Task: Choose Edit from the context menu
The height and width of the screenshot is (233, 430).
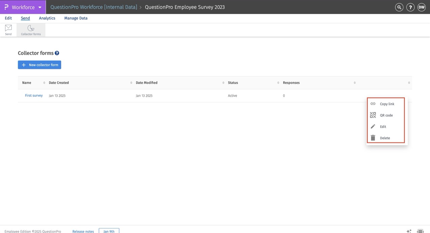Action: click(x=386, y=127)
